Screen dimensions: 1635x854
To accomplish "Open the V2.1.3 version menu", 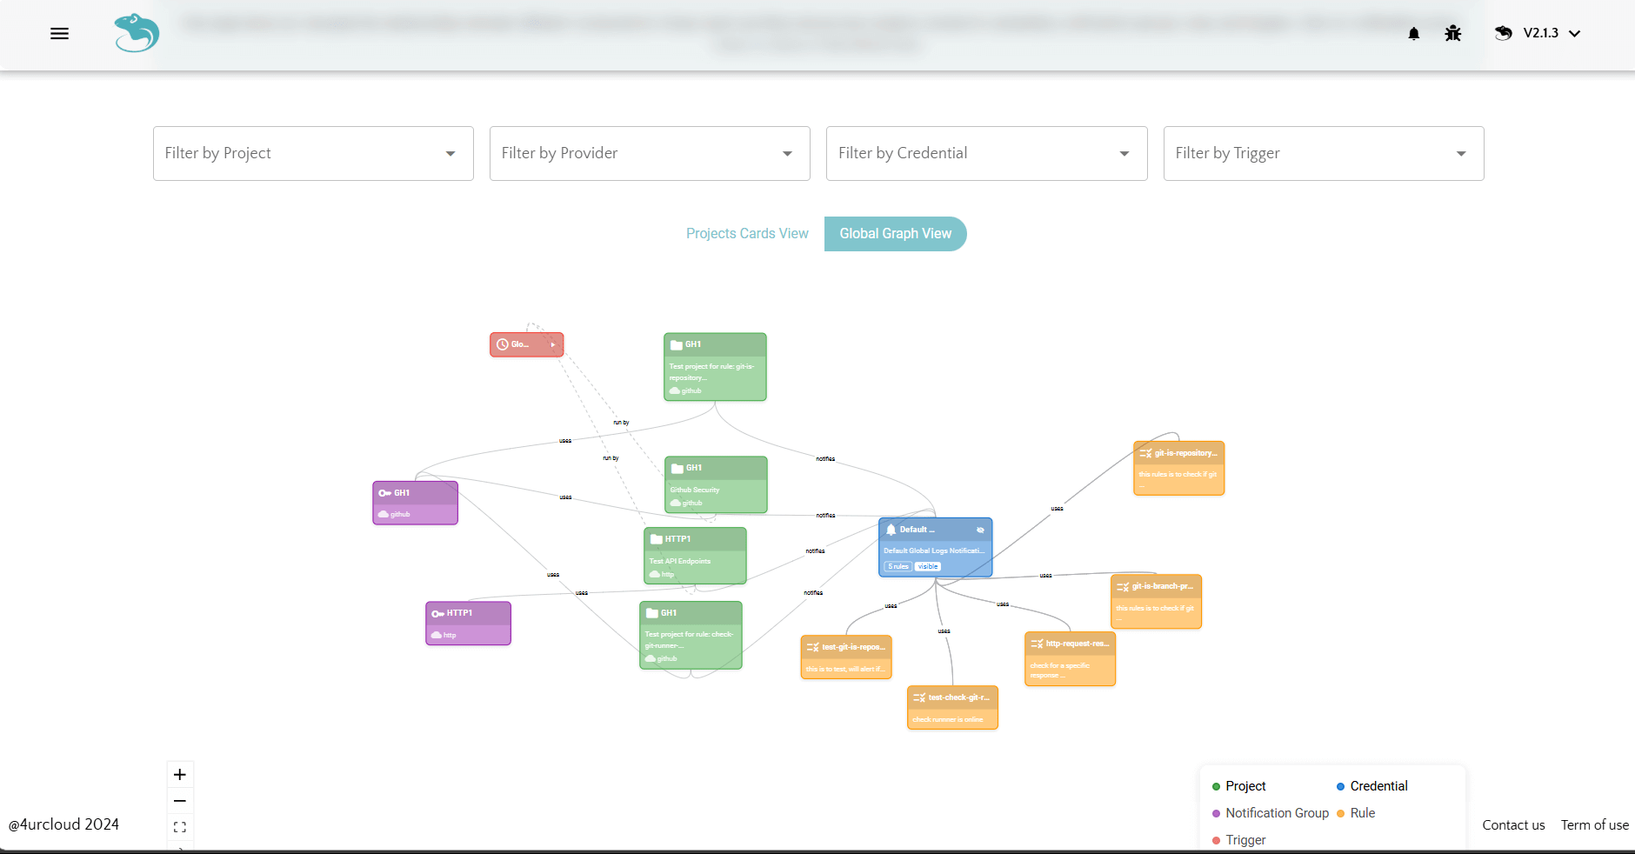I will pyautogui.click(x=1550, y=34).
